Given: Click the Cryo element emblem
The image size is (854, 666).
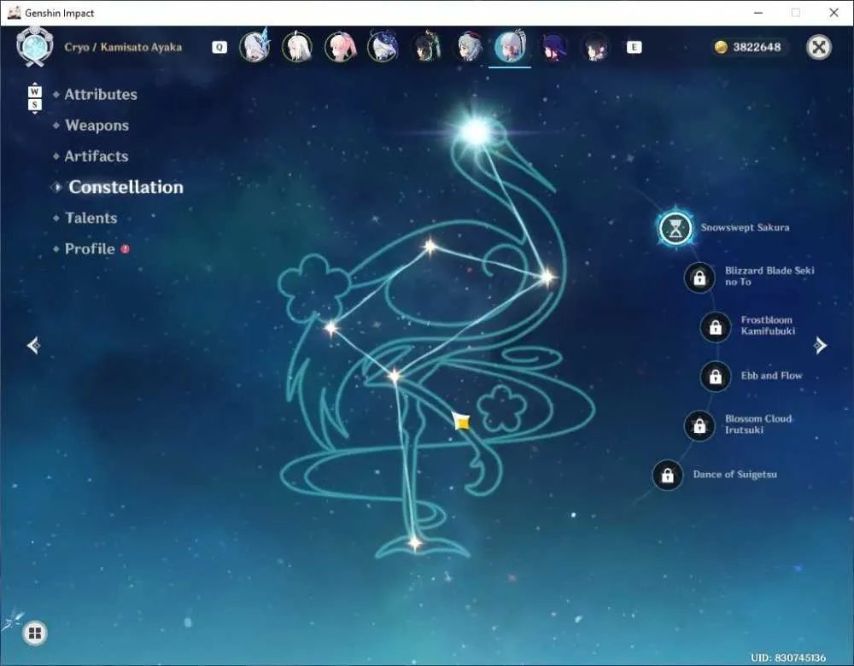Looking at the screenshot, I should point(35,46).
